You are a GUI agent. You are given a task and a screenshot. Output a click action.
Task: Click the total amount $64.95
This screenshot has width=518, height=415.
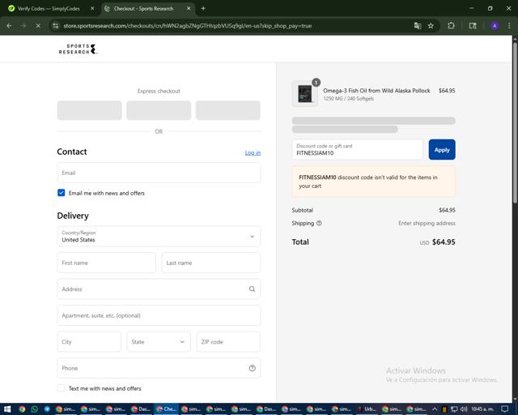coord(444,242)
